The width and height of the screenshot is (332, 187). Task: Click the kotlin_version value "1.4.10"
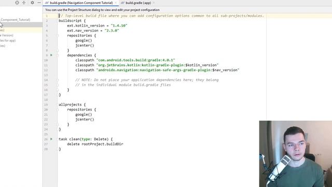pyautogui.click(x=119, y=25)
